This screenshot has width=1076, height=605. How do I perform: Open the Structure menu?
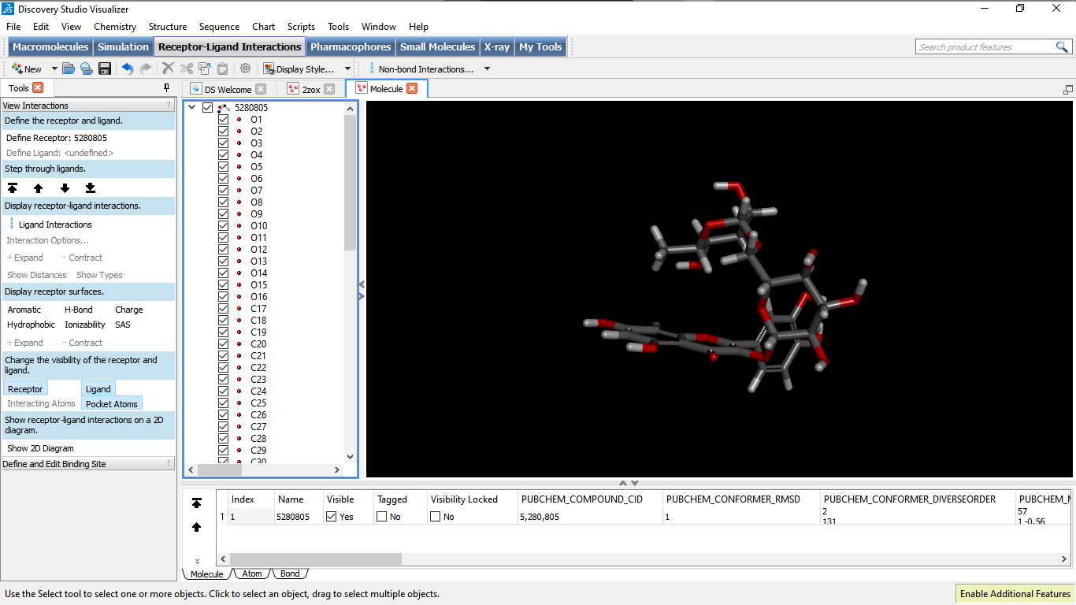(x=168, y=26)
